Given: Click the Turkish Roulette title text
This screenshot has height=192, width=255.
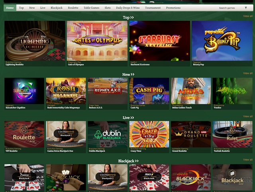Looking at the screenshot, I should click(222, 151).
